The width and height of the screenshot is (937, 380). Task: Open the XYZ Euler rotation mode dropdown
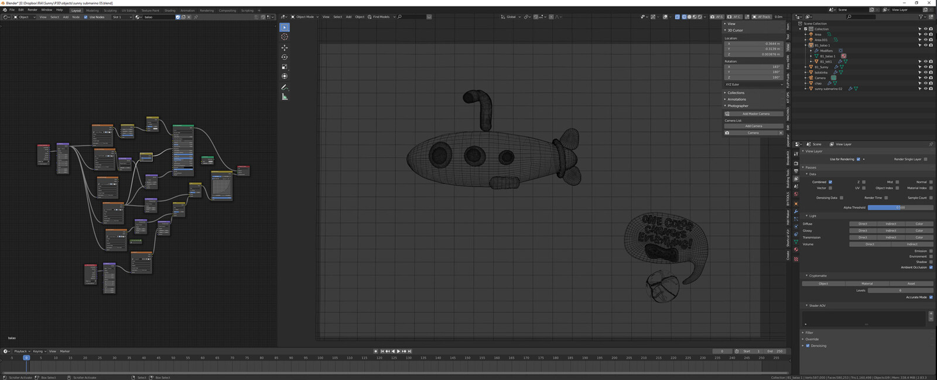tap(754, 84)
